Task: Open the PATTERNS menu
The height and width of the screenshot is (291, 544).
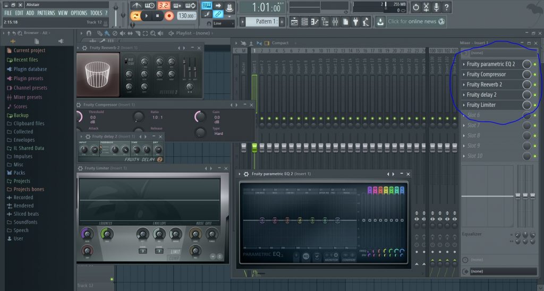Action: (46, 13)
